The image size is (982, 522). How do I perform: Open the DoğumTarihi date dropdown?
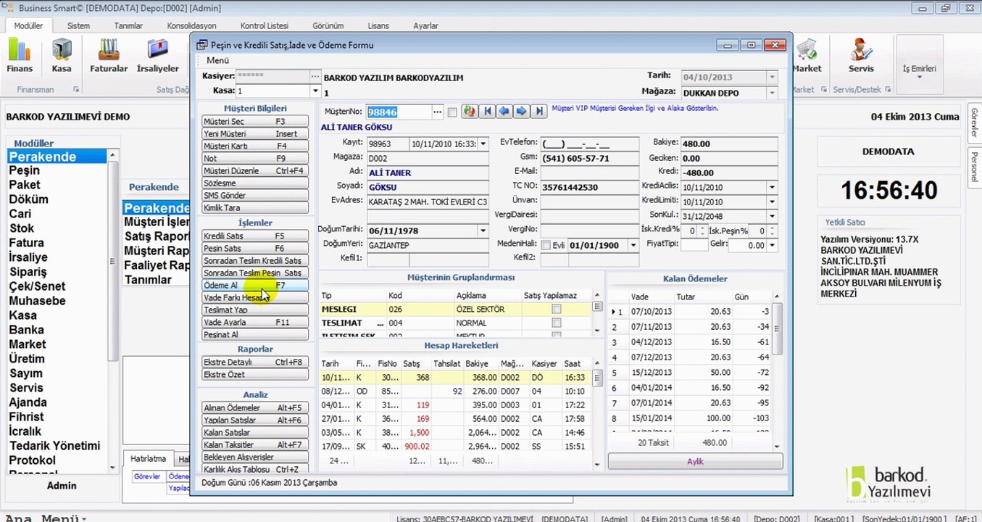[483, 231]
